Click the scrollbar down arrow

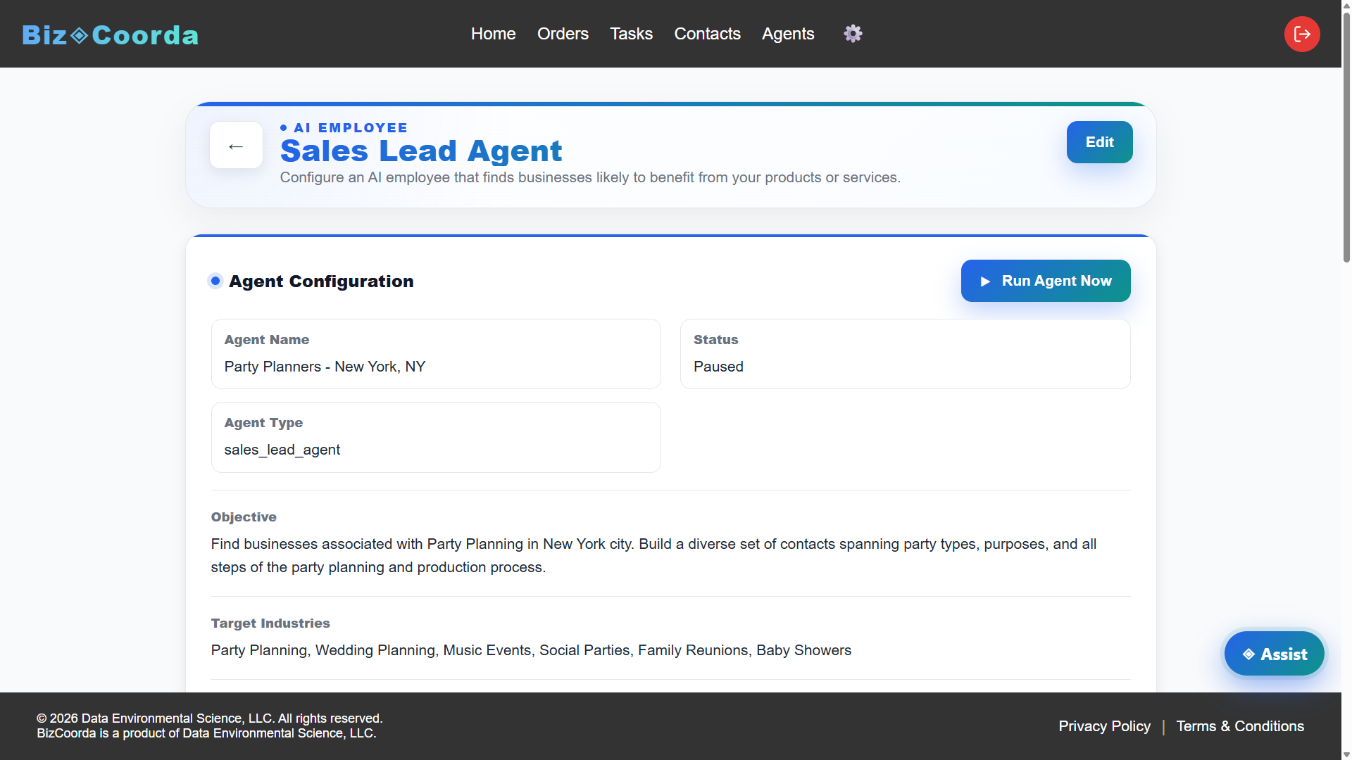point(1346,754)
